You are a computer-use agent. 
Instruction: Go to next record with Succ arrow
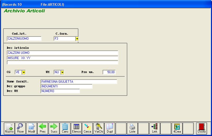[54, 128]
